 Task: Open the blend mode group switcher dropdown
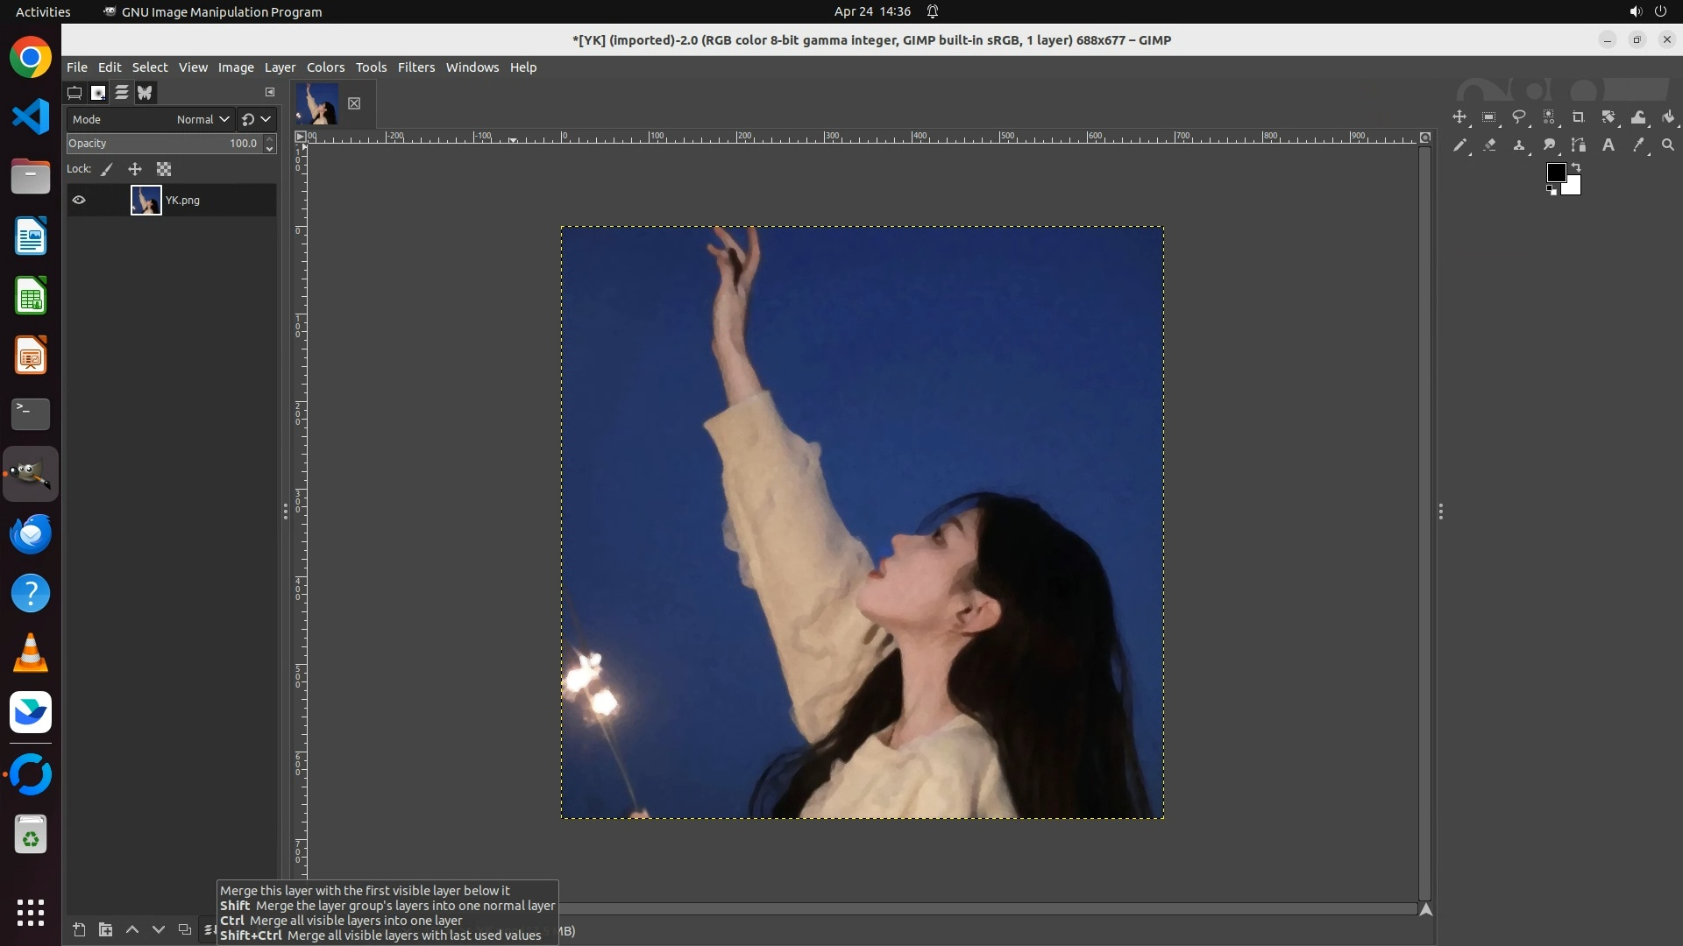[257, 120]
